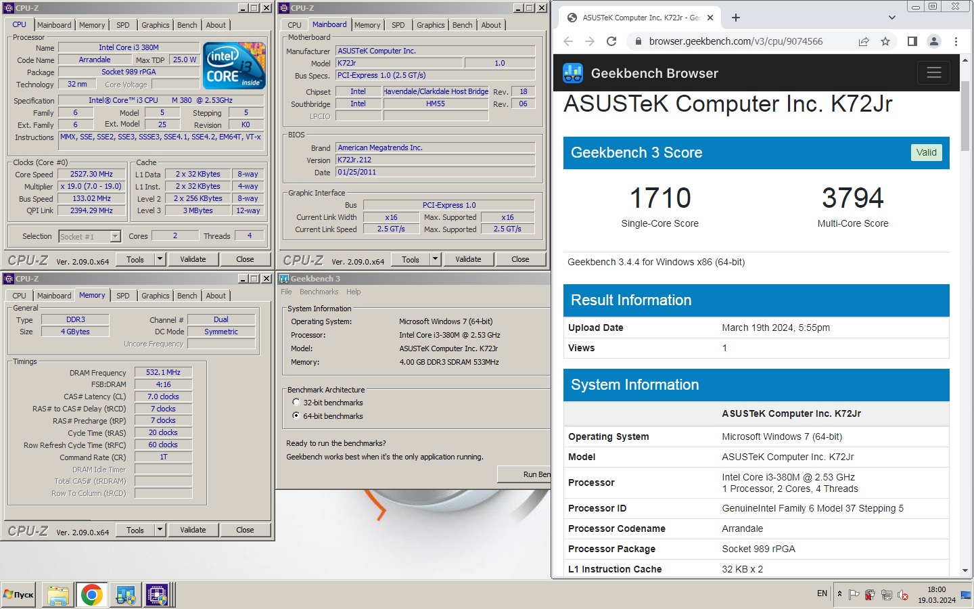Open File menu in Geekbench 3
The height and width of the screenshot is (609, 974).
click(x=286, y=292)
